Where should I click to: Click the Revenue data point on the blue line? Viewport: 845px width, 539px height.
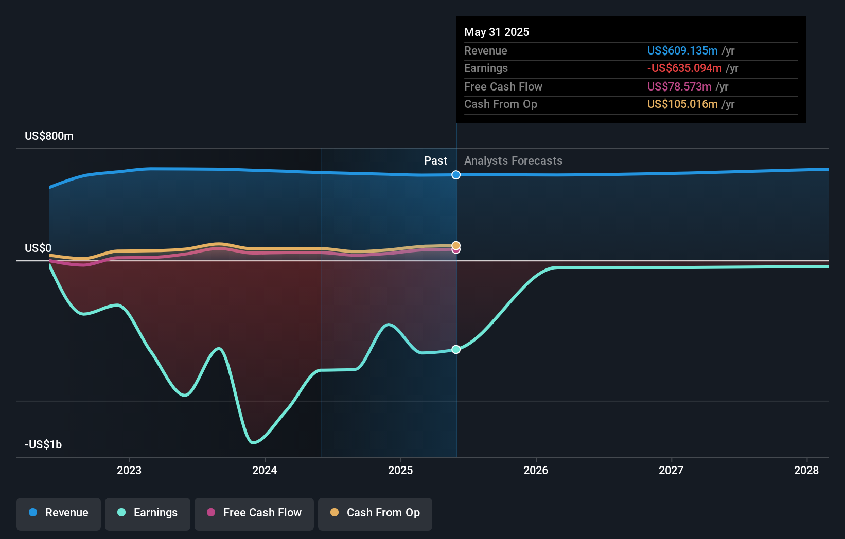point(456,175)
